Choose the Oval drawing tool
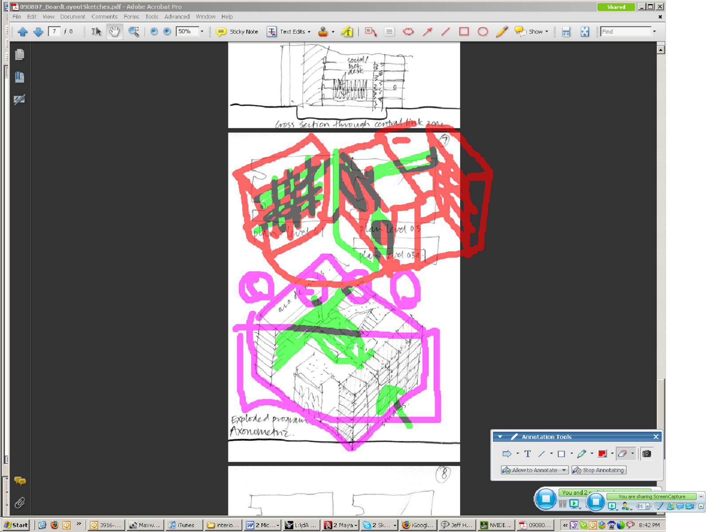The height and width of the screenshot is (532, 710). click(483, 31)
